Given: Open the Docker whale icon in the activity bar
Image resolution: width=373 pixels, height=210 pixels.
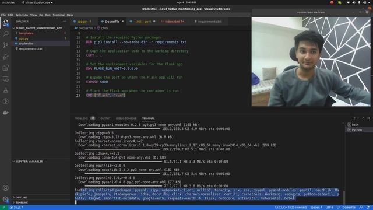Looking at the screenshot, I should pyautogui.click(x=5, y=113).
